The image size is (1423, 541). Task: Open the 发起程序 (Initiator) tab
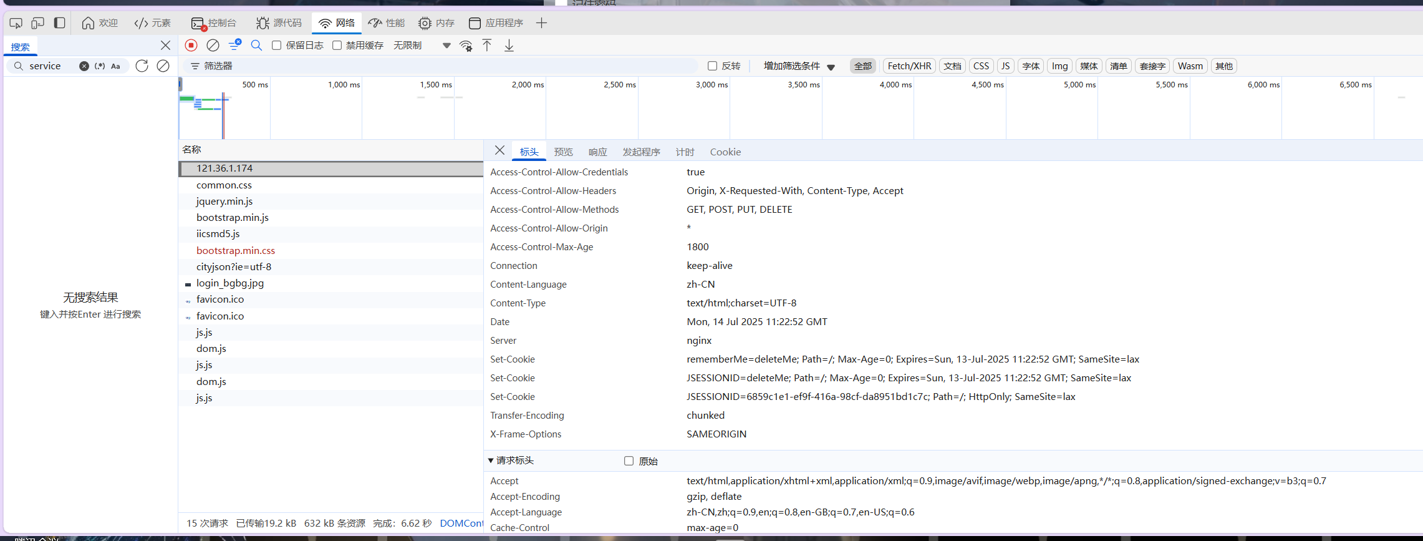641,152
